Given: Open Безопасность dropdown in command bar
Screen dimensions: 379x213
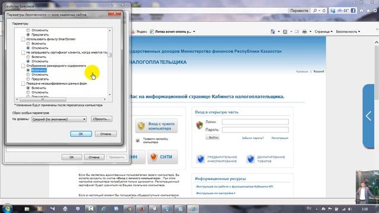Looking at the screenshot, I should coord(348,31).
